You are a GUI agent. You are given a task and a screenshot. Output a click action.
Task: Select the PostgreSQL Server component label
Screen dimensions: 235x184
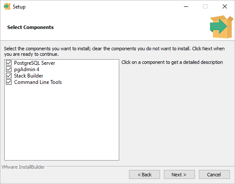(34, 63)
